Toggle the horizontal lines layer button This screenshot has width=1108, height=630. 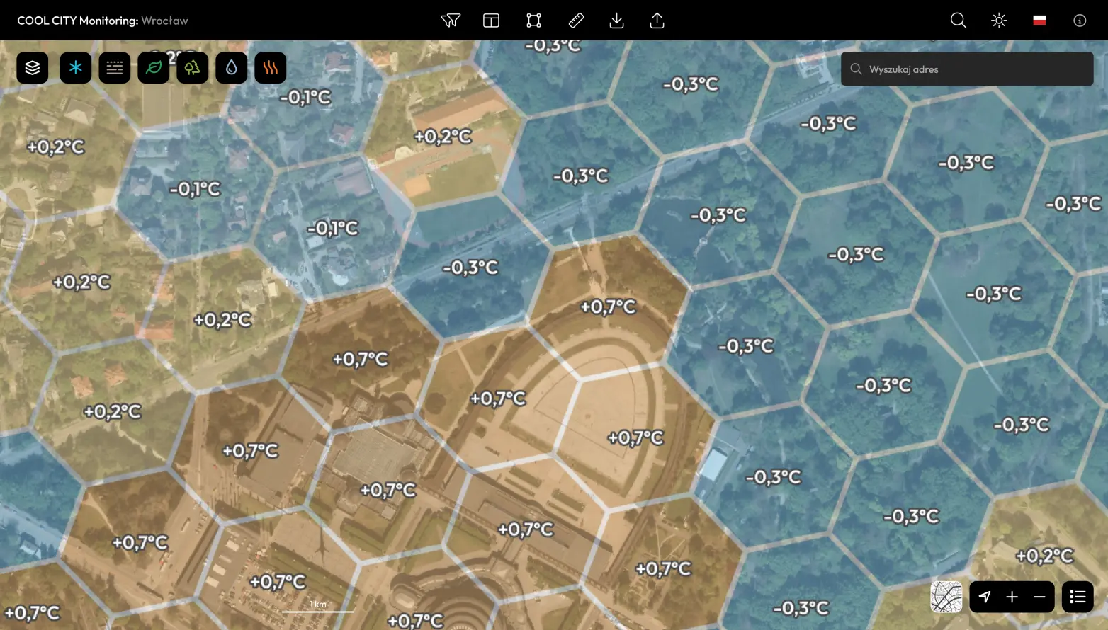[115, 68]
